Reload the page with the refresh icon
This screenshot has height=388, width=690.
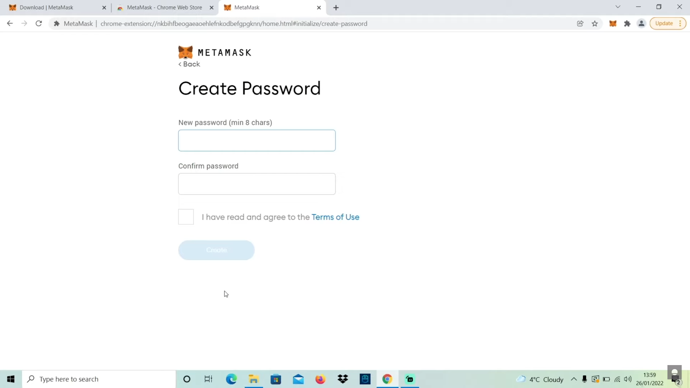[39, 23]
